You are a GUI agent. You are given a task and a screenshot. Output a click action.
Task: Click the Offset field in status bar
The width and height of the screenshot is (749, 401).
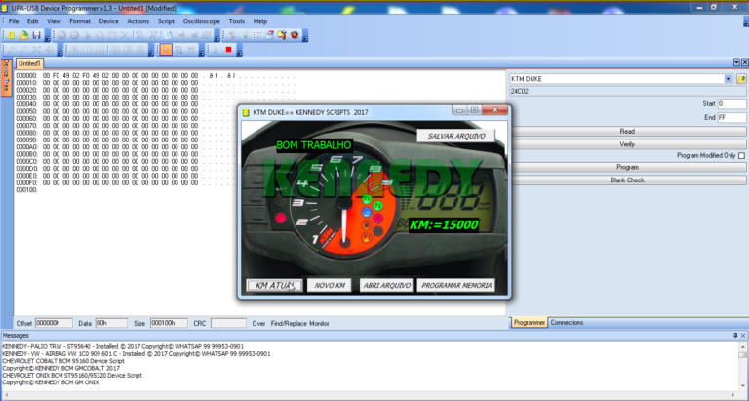(54, 322)
